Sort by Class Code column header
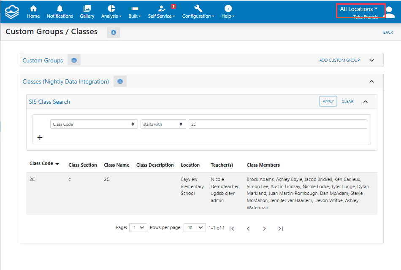Screen dimensions: 401x270 click(44, 163)
